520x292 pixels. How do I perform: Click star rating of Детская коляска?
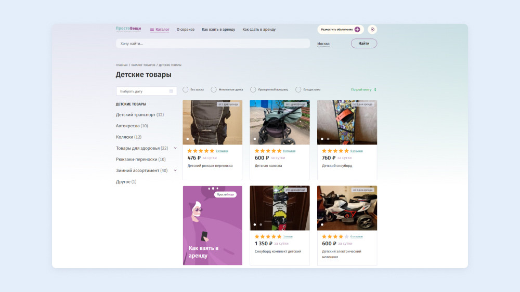click(x=268, y=151)
